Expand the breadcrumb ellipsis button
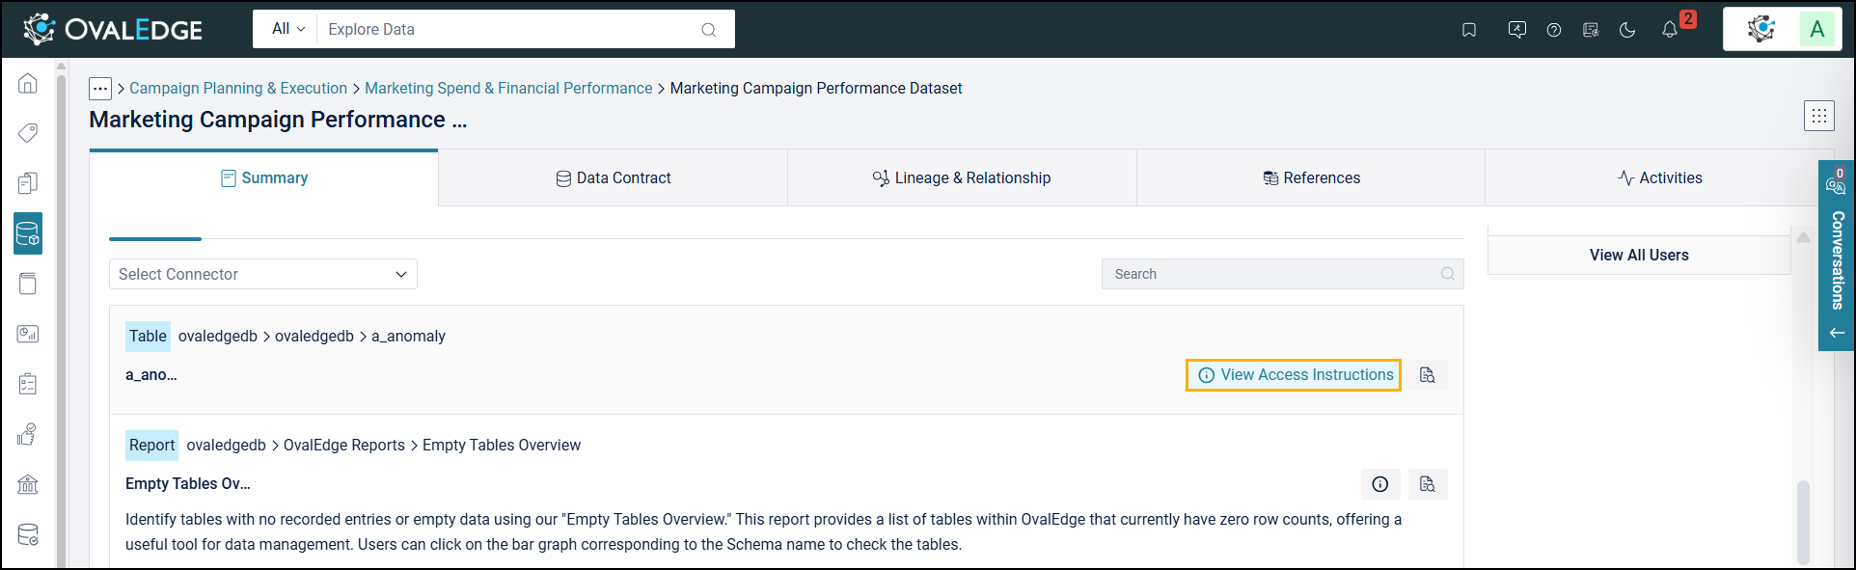 (100, 89)
